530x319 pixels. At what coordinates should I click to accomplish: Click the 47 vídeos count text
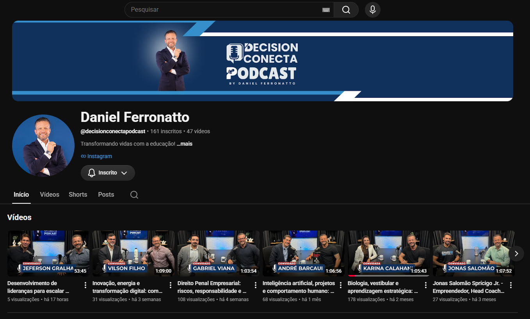point(198,131)
